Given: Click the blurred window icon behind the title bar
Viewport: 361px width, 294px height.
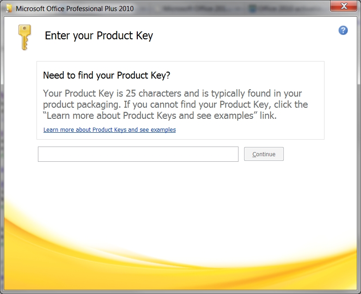Looking at the screenshot, I should (x=252, y=8).
